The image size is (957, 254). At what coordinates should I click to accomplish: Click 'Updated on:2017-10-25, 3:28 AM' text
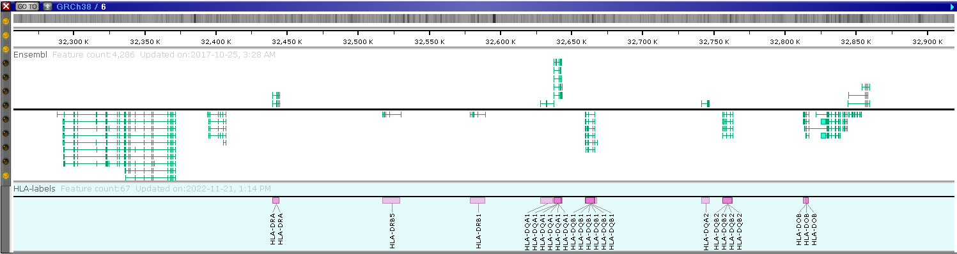[208, 55]
